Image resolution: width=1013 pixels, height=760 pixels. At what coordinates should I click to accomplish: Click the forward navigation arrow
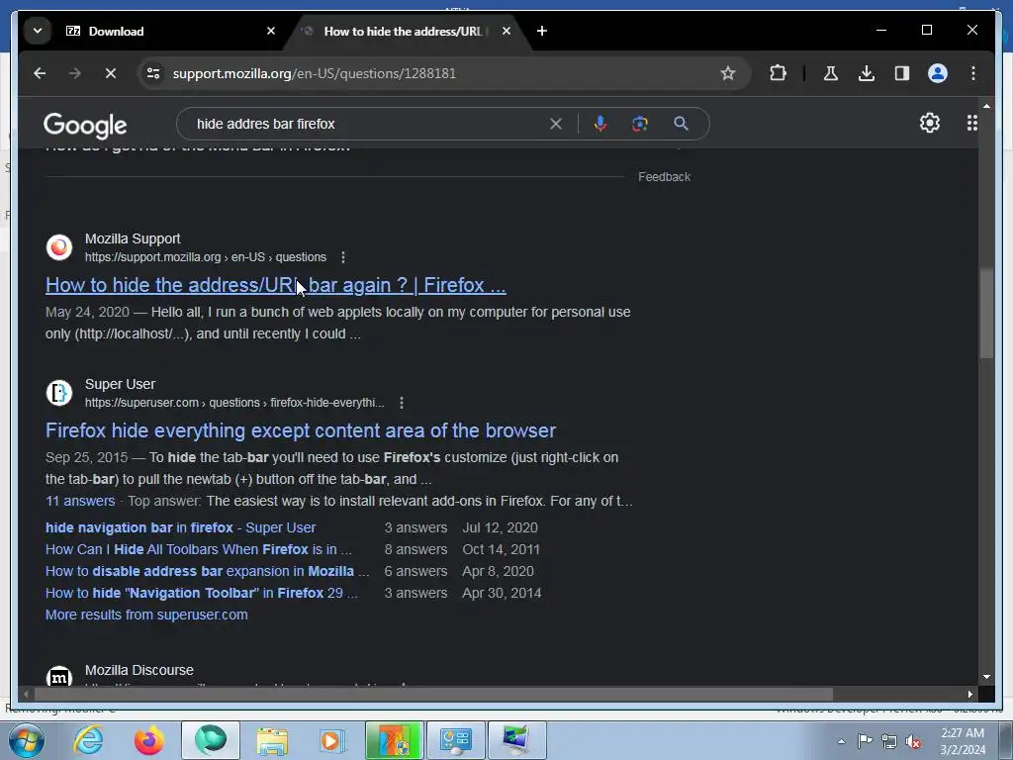[75, 73]
